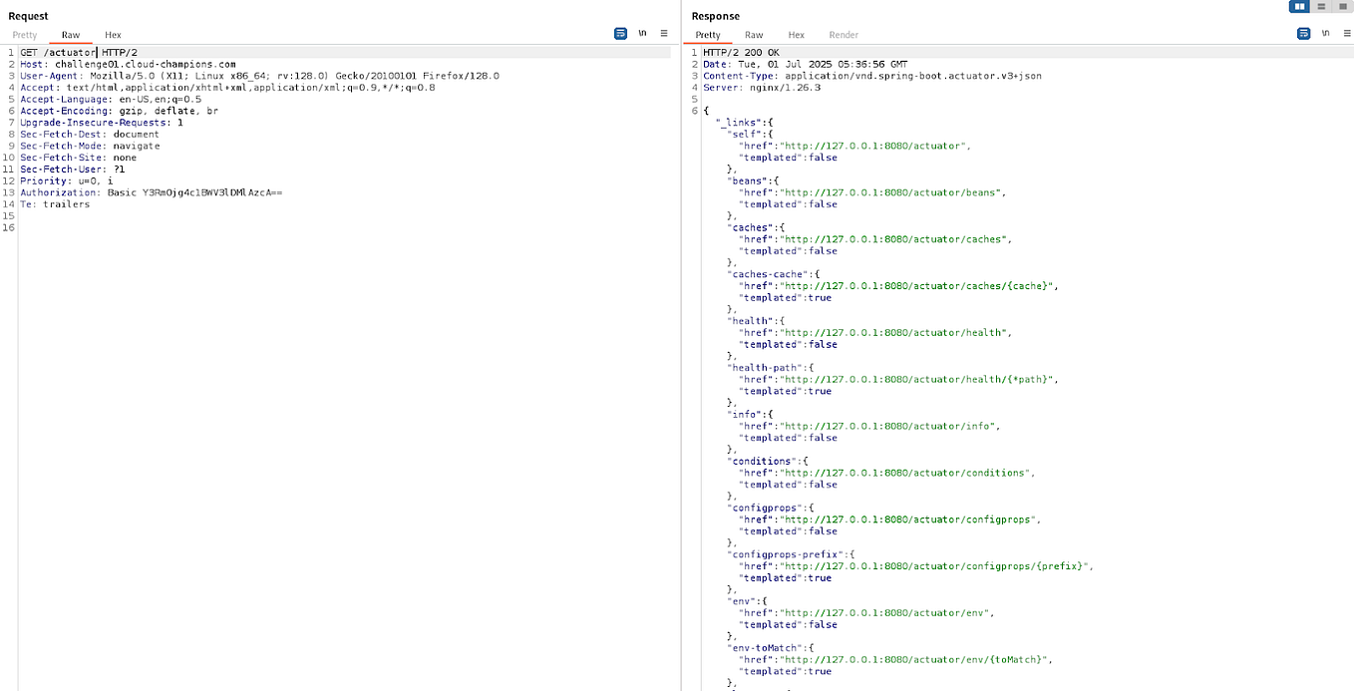
Task: Switch Response view to Hex tab
Action: [796, 34]
